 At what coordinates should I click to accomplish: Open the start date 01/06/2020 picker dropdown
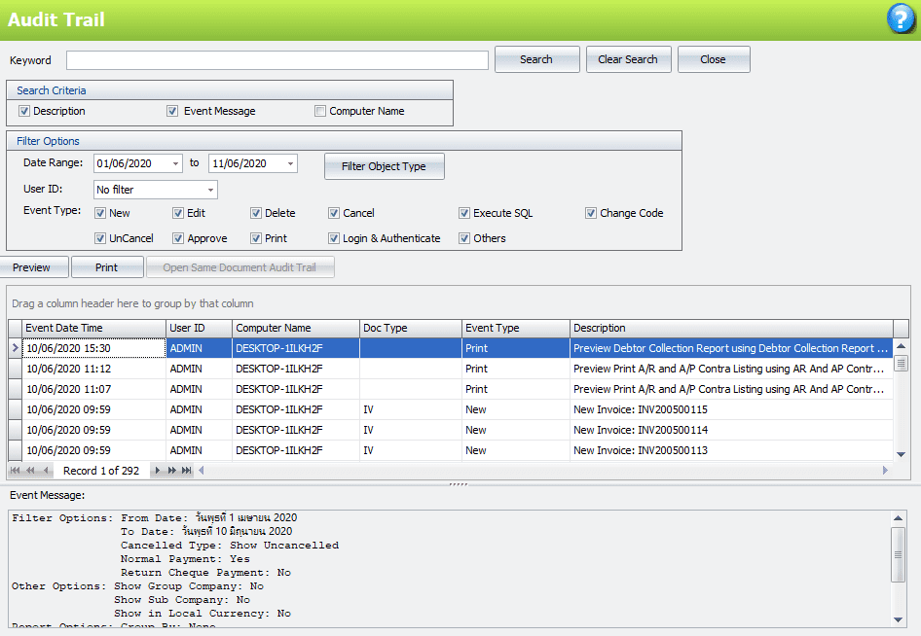175,162
